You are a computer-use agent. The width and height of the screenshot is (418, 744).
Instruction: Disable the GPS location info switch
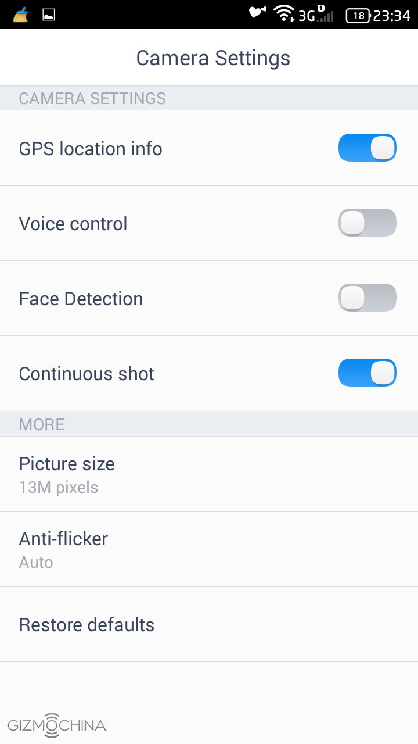coord(367,148)
